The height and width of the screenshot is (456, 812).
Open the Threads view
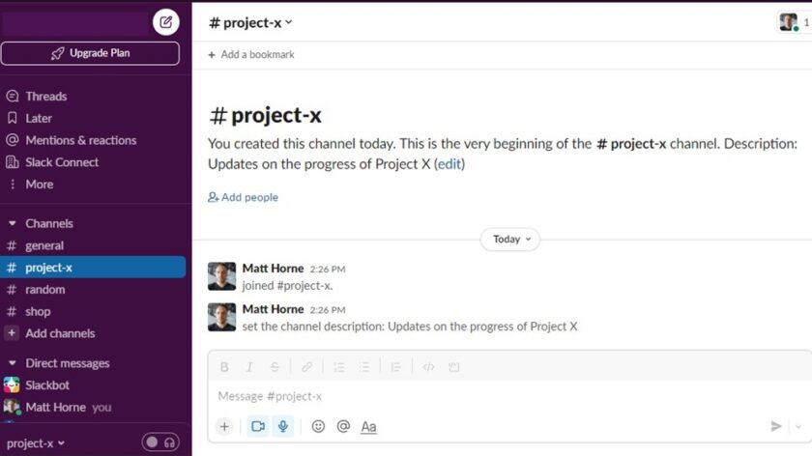tap(45, 96)
